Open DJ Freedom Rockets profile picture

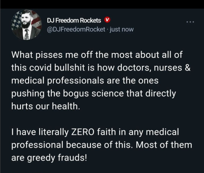[x=26, y=24]
